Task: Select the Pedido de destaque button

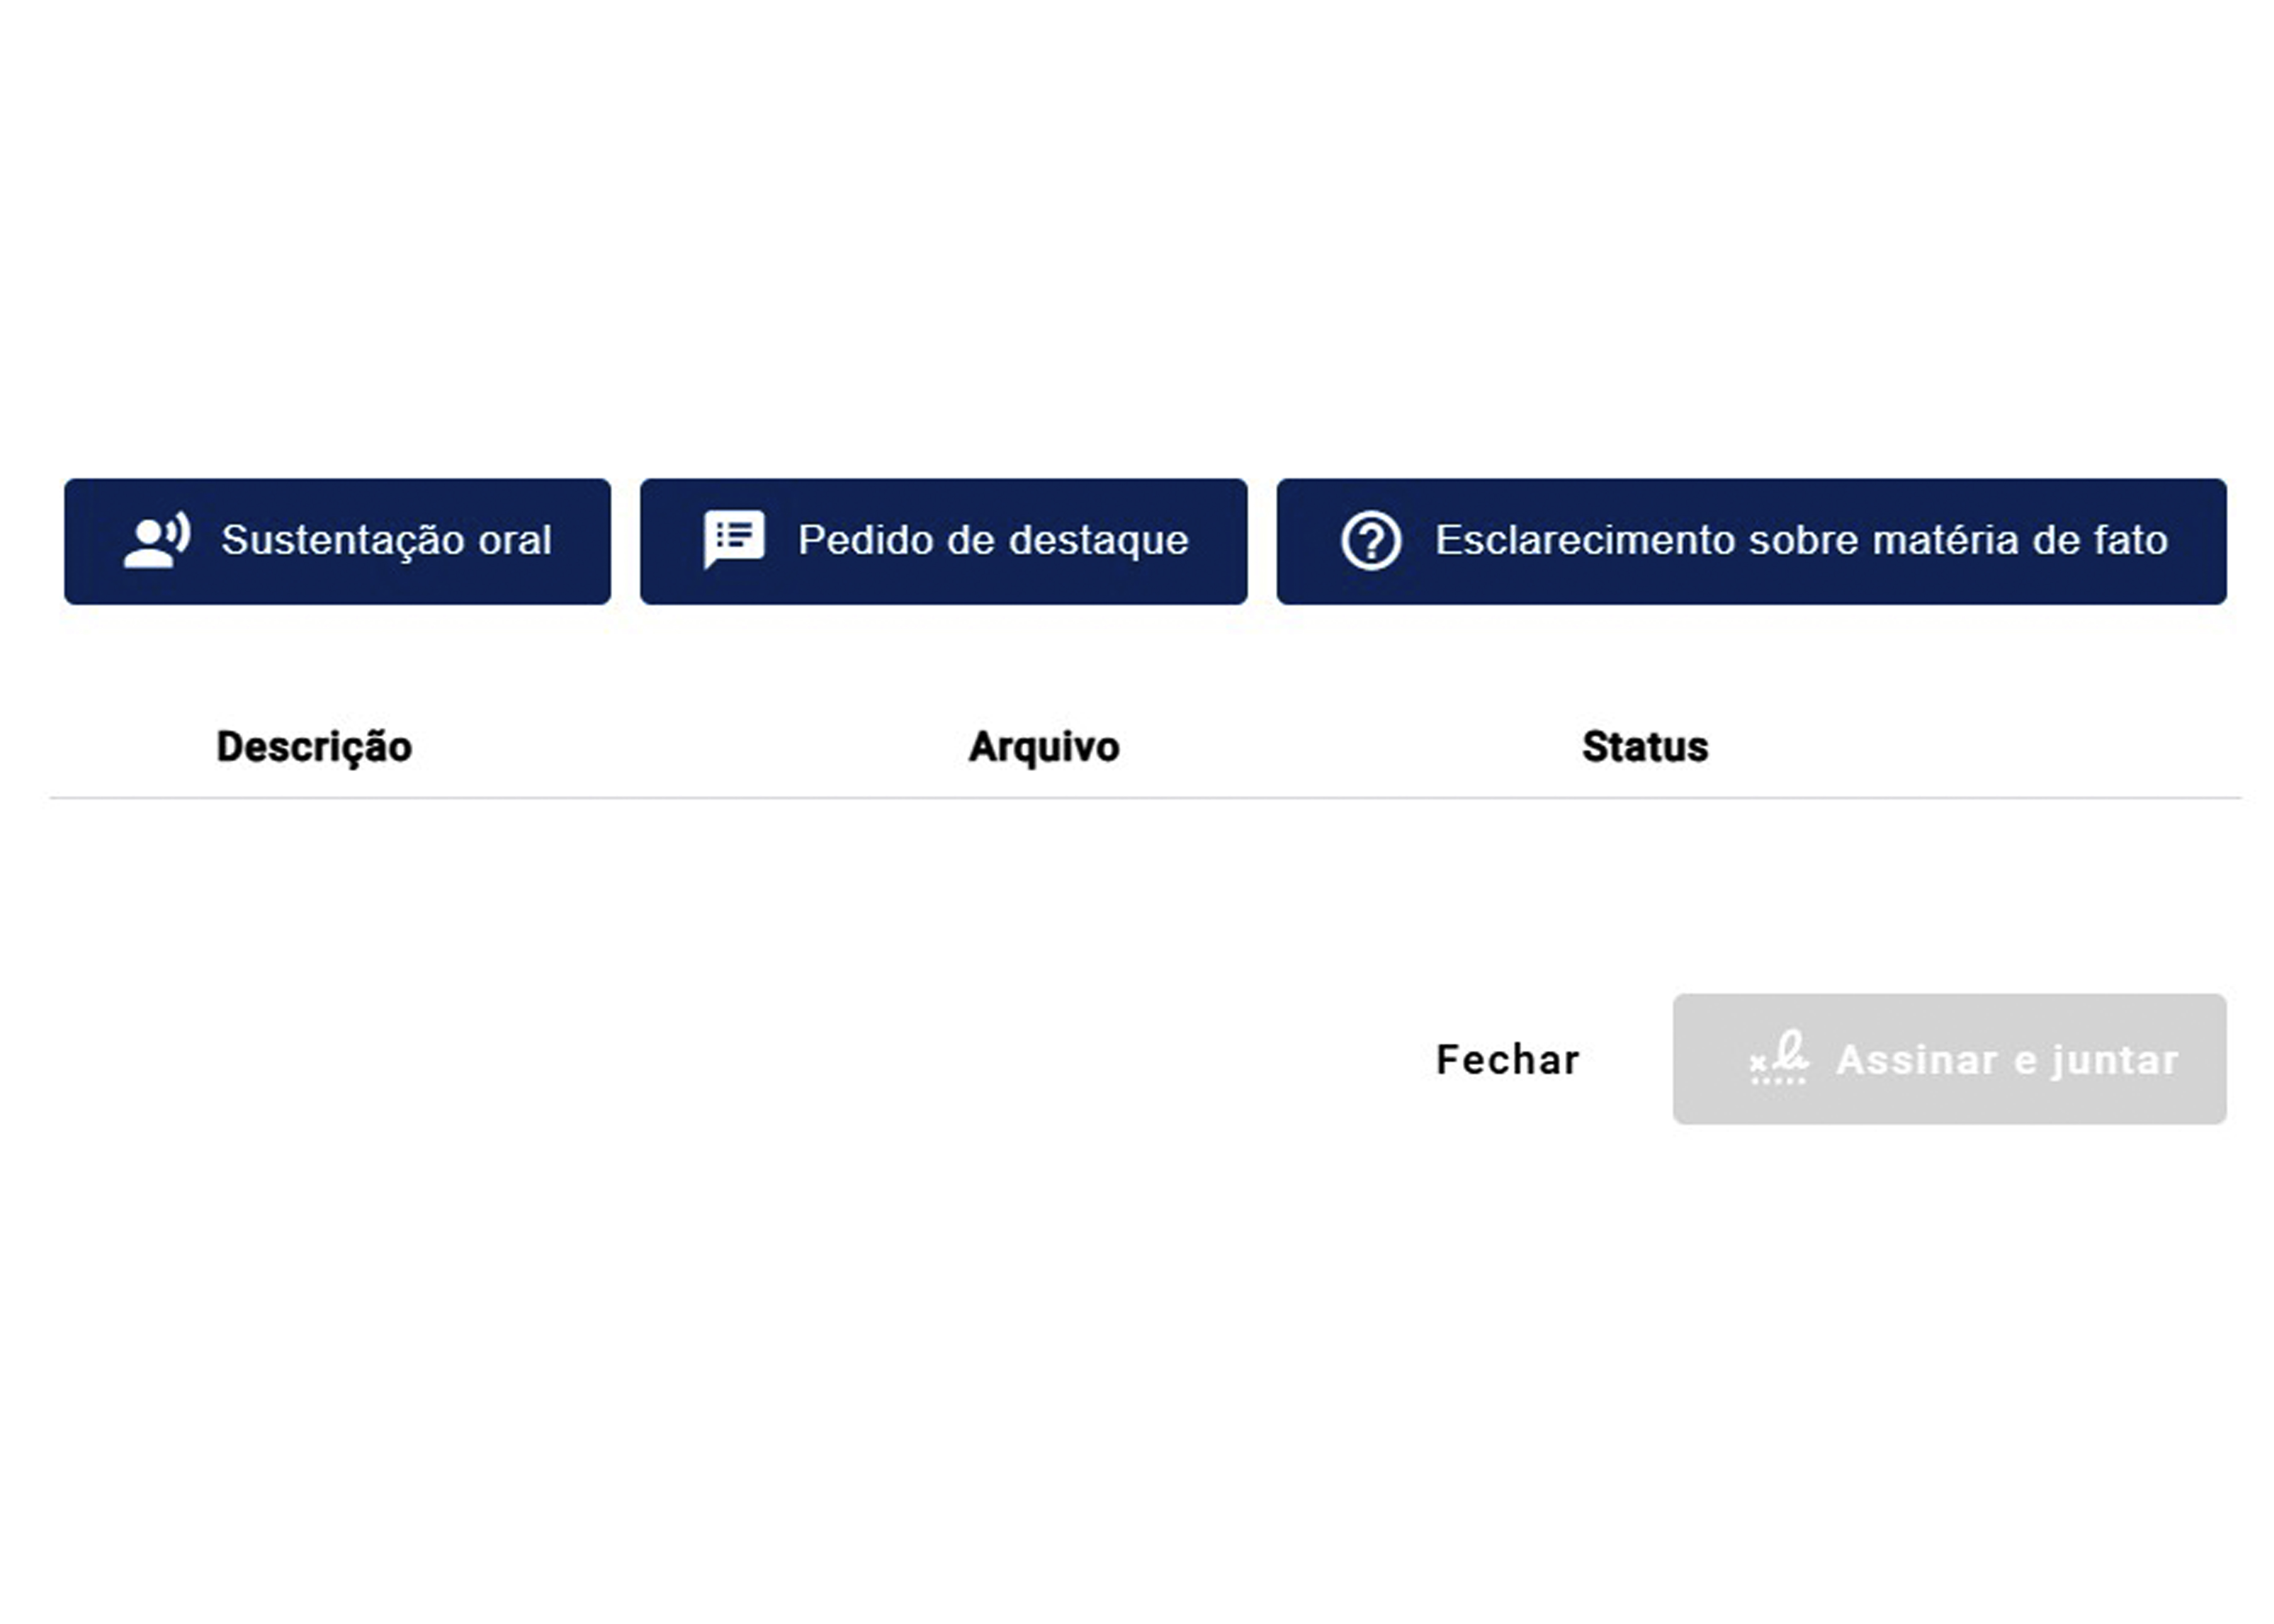Action: (943, 541)
